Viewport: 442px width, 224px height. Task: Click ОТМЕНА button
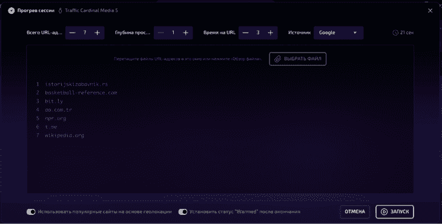point(355,212)
